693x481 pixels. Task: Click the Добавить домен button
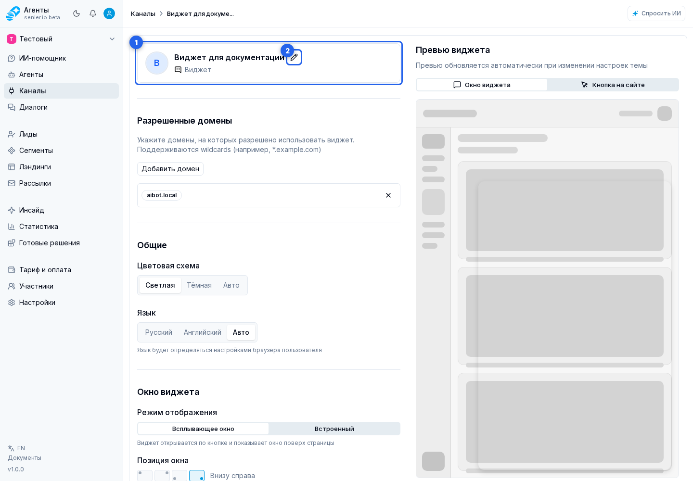point(170,169)
